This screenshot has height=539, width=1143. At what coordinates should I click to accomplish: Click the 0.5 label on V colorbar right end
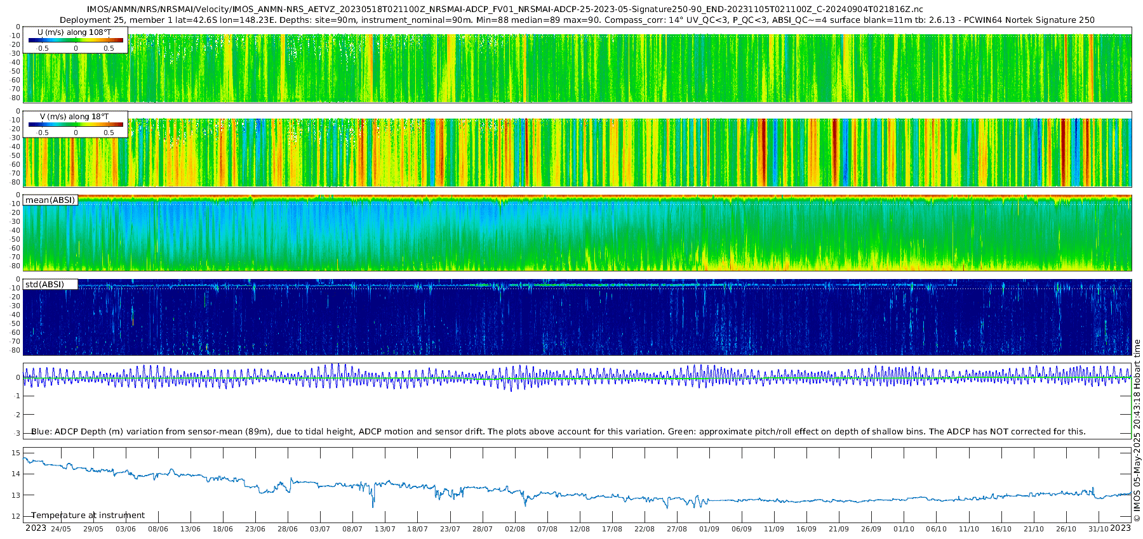(x=109, y=133)
